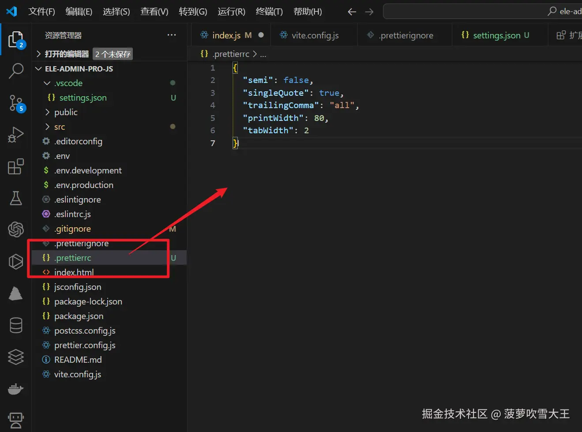
Task: Go forward with the right arrow
Action: coord(369,12)
